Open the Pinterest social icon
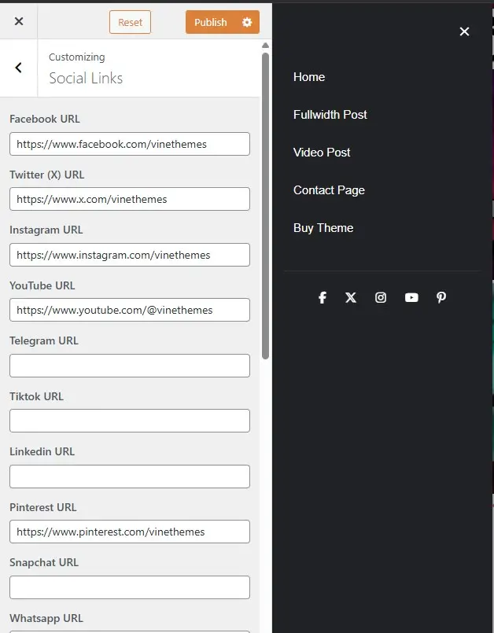This screenshot has width=494, height=633. 441,297
